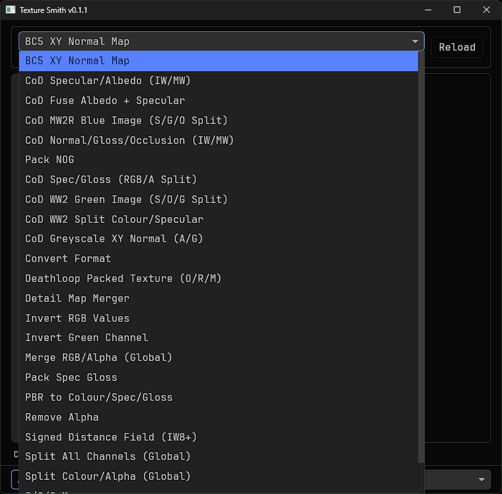Select Pack Spec Gloss

pos(219,378)
